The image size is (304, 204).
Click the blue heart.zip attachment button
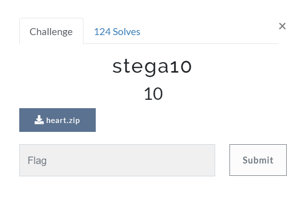coord(57,120)
